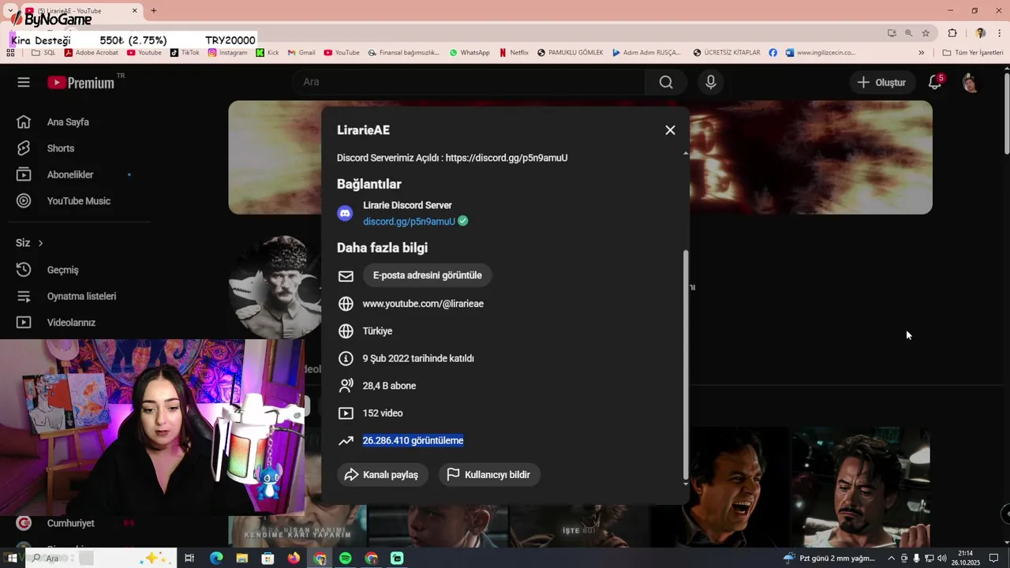
Task: Open the account avatar menu
Action: click(970, 82)
